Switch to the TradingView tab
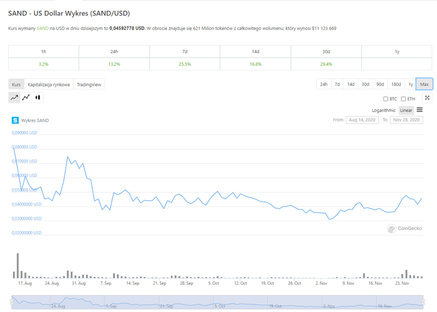The width and height of the screenshot is (437, 312). [89, 85]
